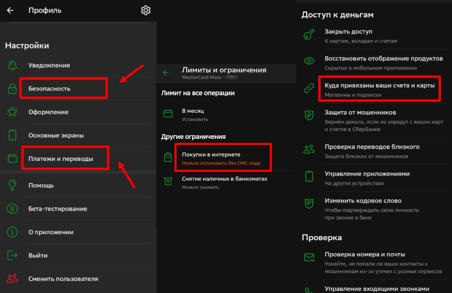Select the shopping bag icon for Покупки в интернете

(x=168, y=157)
